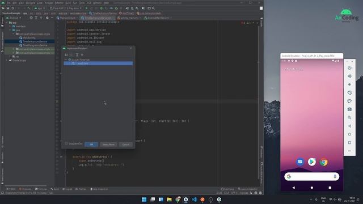Click Select None in Implement Members dialog

[108, 144]
